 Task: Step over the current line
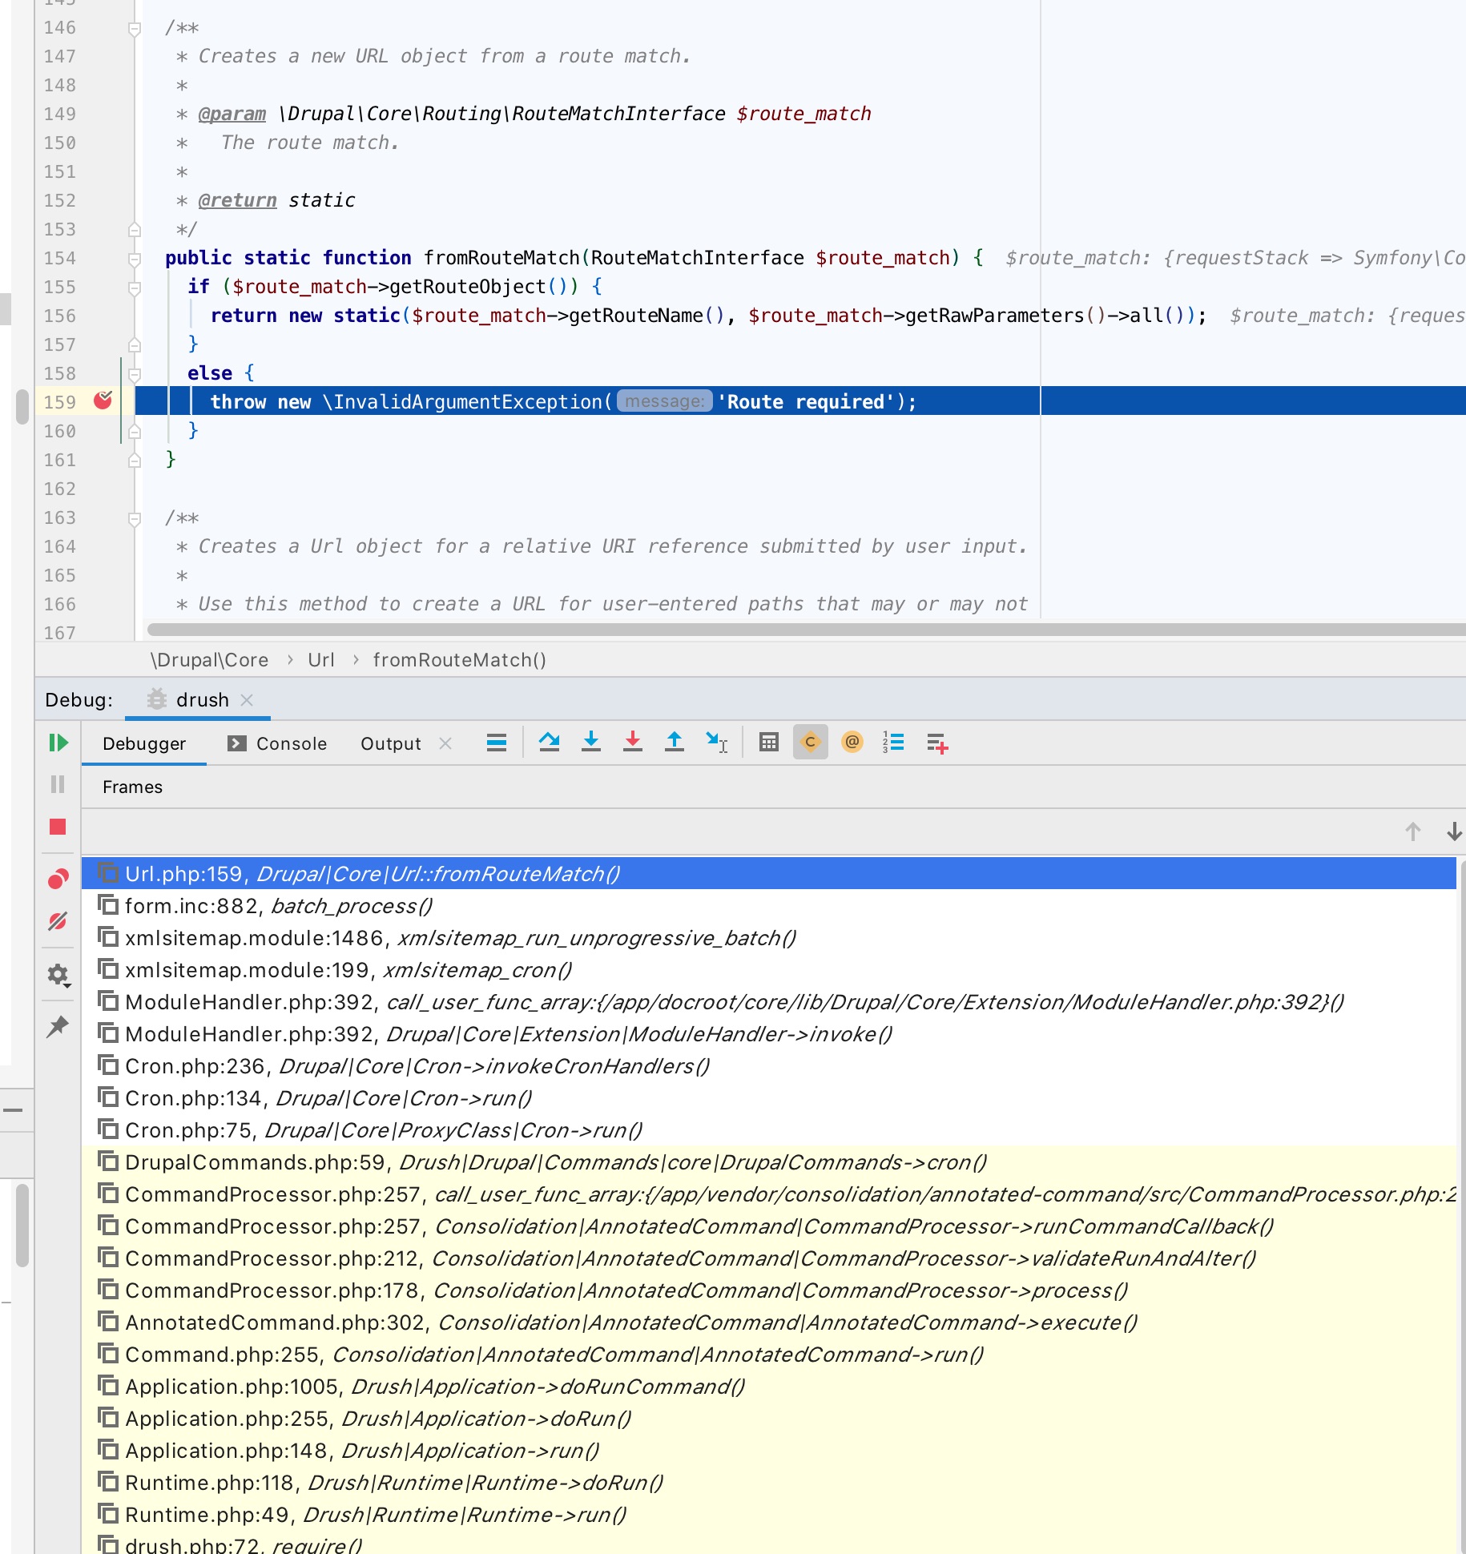coord(550,742)
